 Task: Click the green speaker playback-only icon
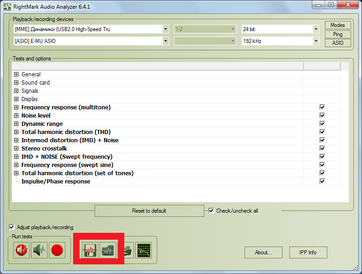39,250
